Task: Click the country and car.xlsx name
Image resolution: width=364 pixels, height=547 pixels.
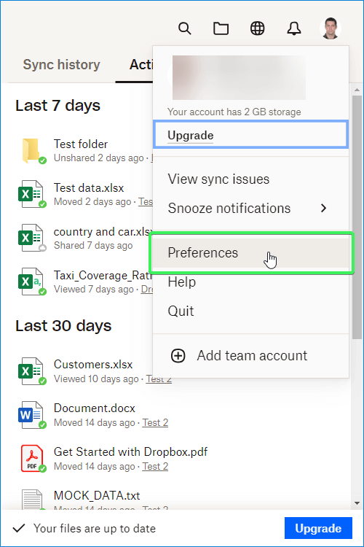Action: click(x=103, y=232)
